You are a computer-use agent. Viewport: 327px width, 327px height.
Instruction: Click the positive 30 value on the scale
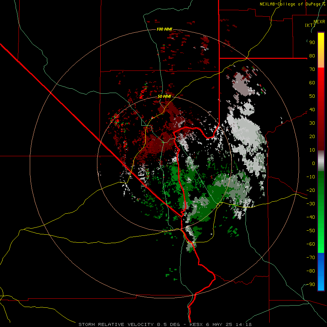click(312, 123)
